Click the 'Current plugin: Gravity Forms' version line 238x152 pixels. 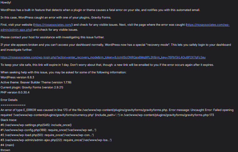tap(32, 87)
